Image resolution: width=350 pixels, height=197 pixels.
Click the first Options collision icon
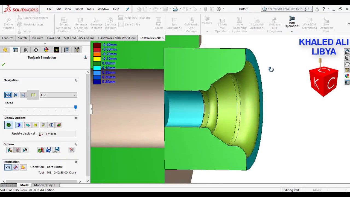pos(10,150)
